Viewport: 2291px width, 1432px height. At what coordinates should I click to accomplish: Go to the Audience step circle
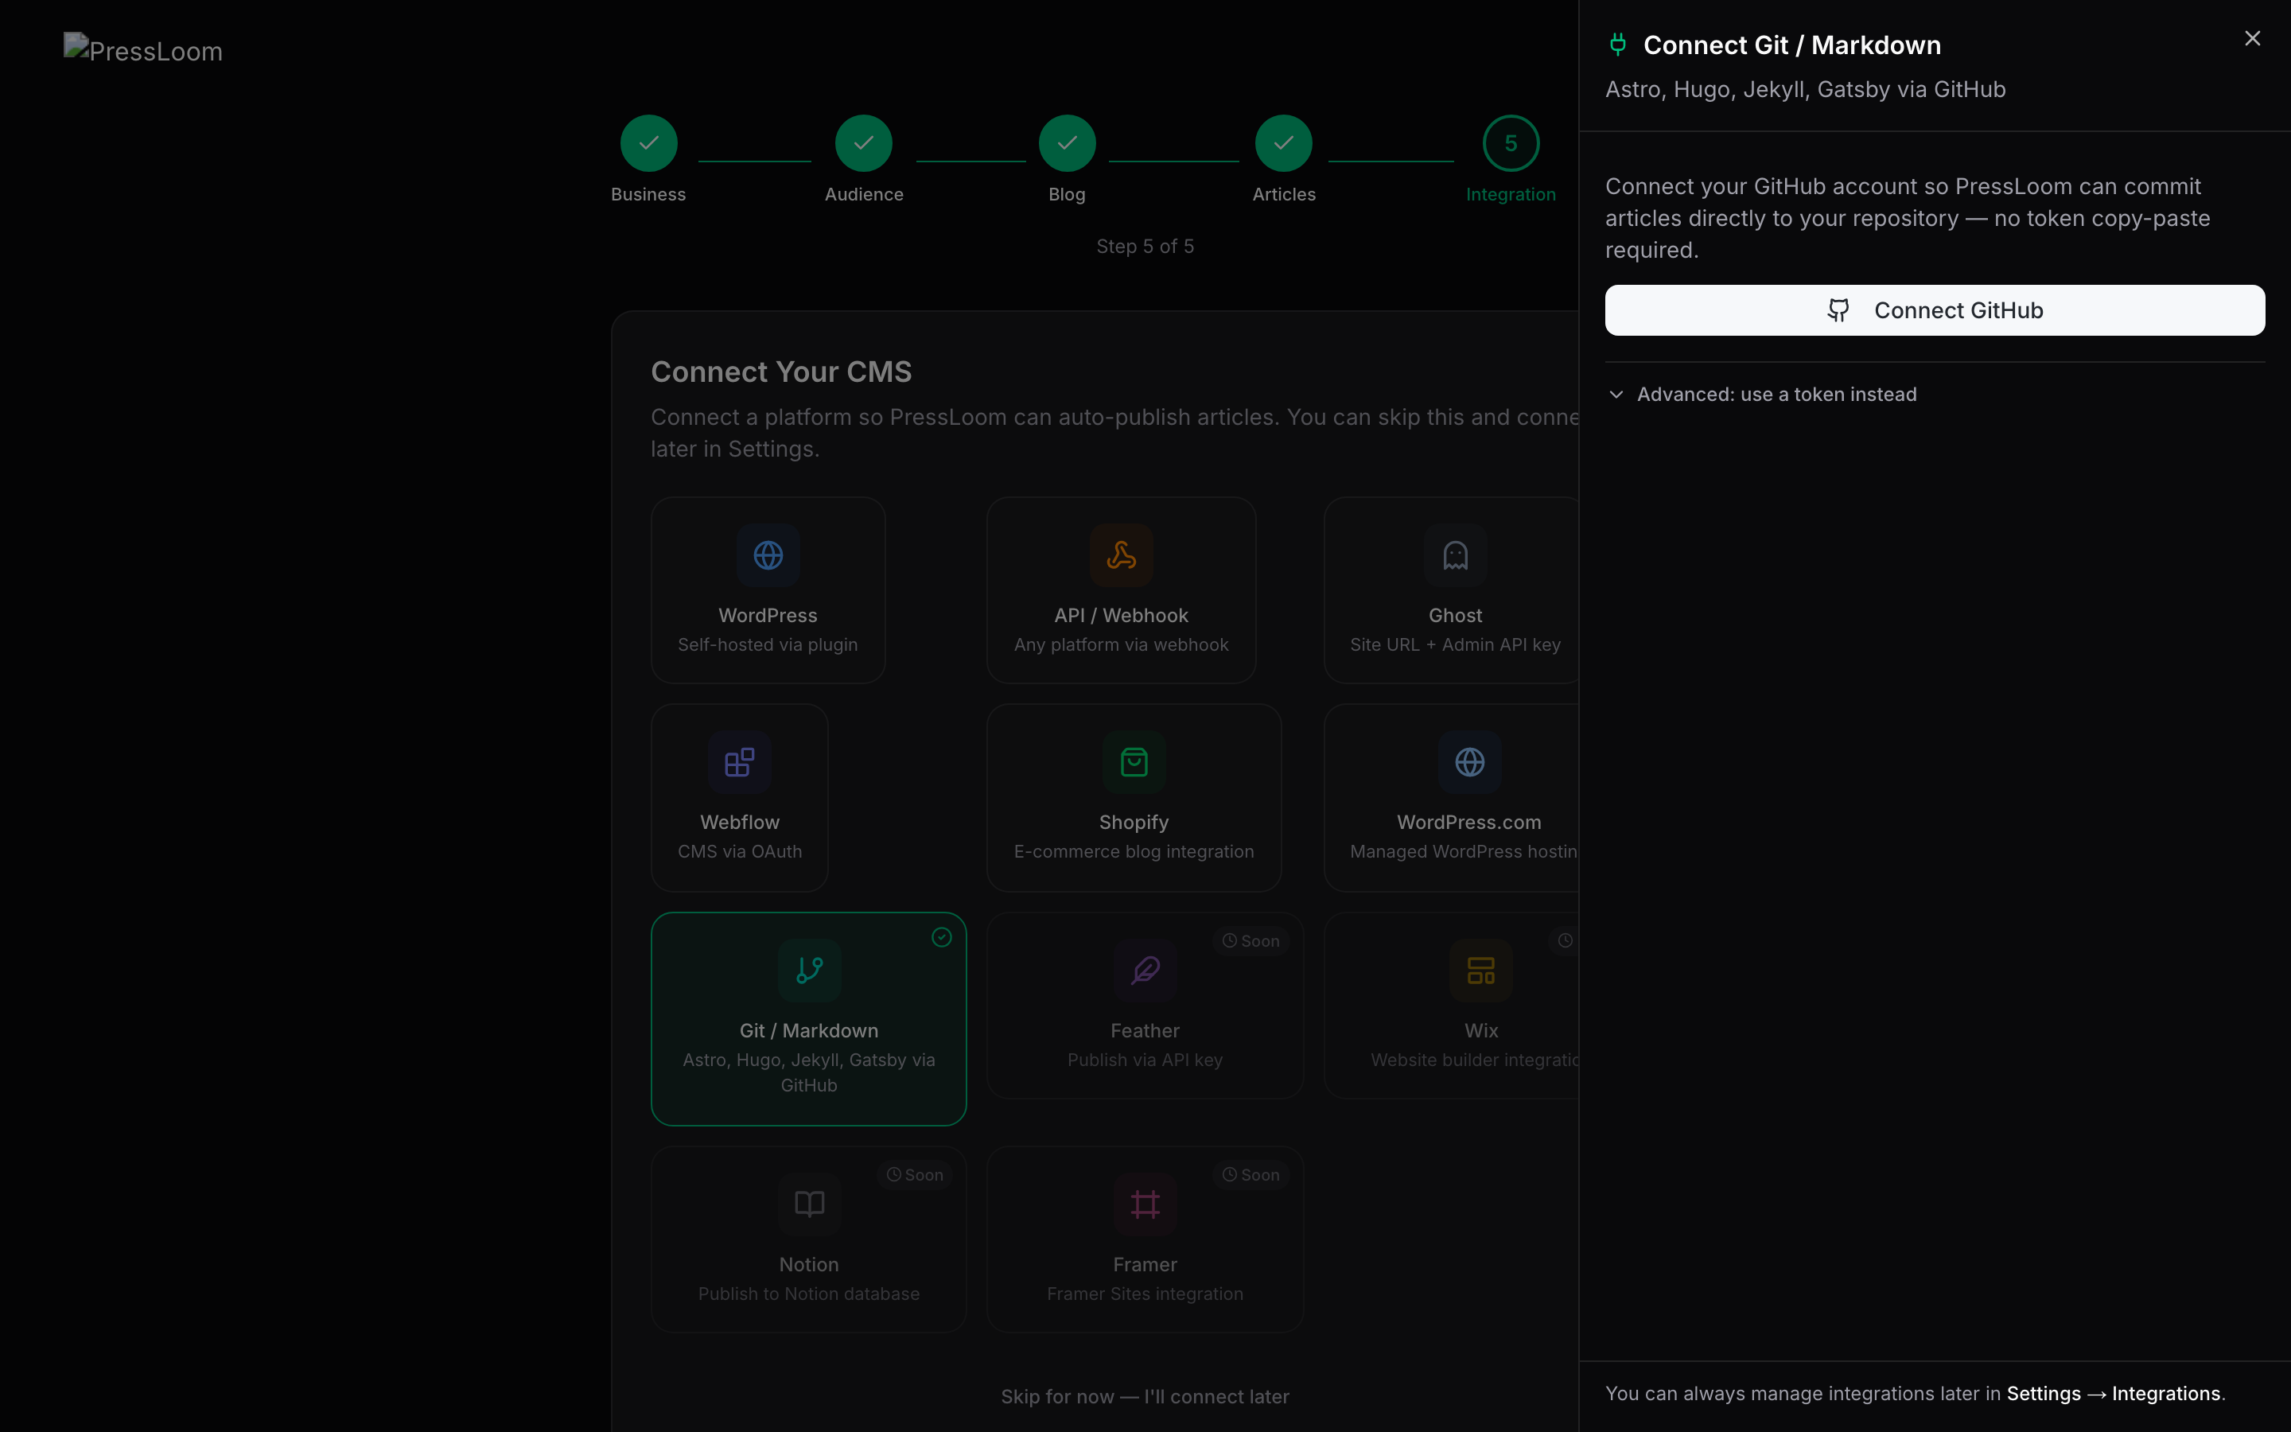863,143
